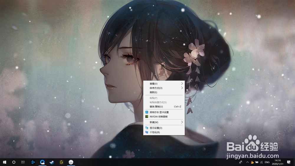Click the NVIDIA logo icon in menu
295x166 pixels.
pyautogui.click(x=147, y=116)
